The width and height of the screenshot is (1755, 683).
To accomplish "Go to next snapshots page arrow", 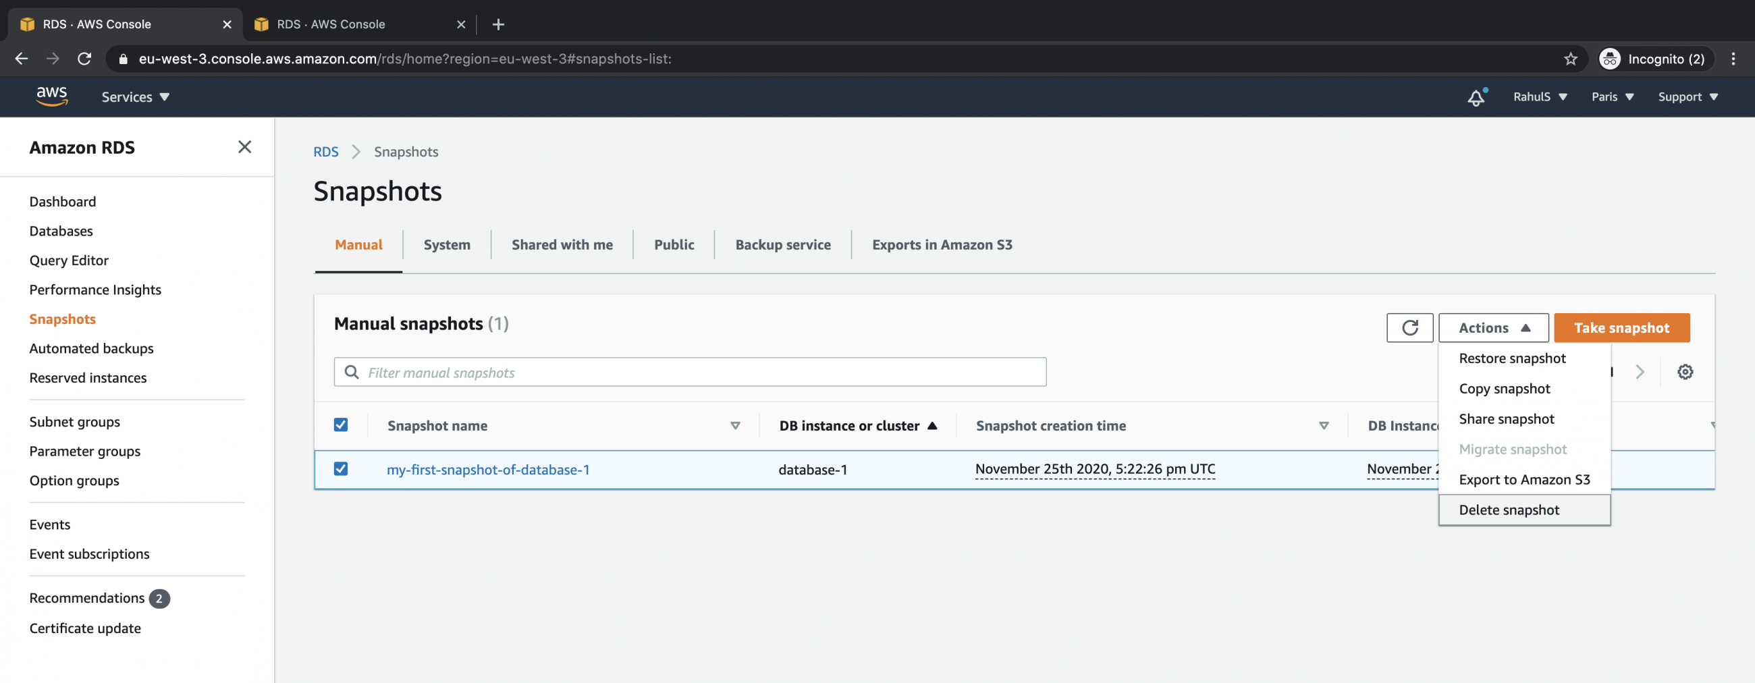I will pyautogui.click(x=1640, y=372).
